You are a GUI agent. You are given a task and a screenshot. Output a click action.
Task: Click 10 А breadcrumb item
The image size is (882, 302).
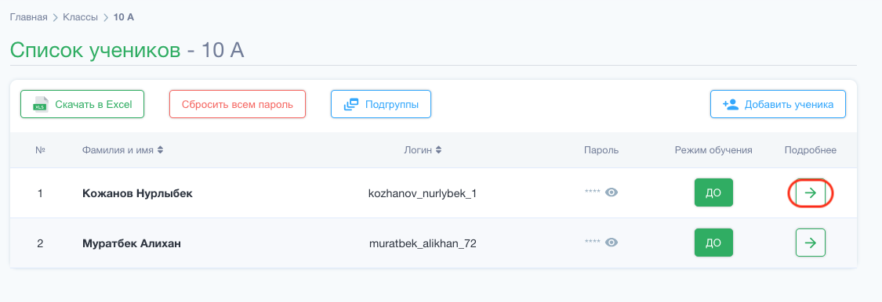click(124, 17)
